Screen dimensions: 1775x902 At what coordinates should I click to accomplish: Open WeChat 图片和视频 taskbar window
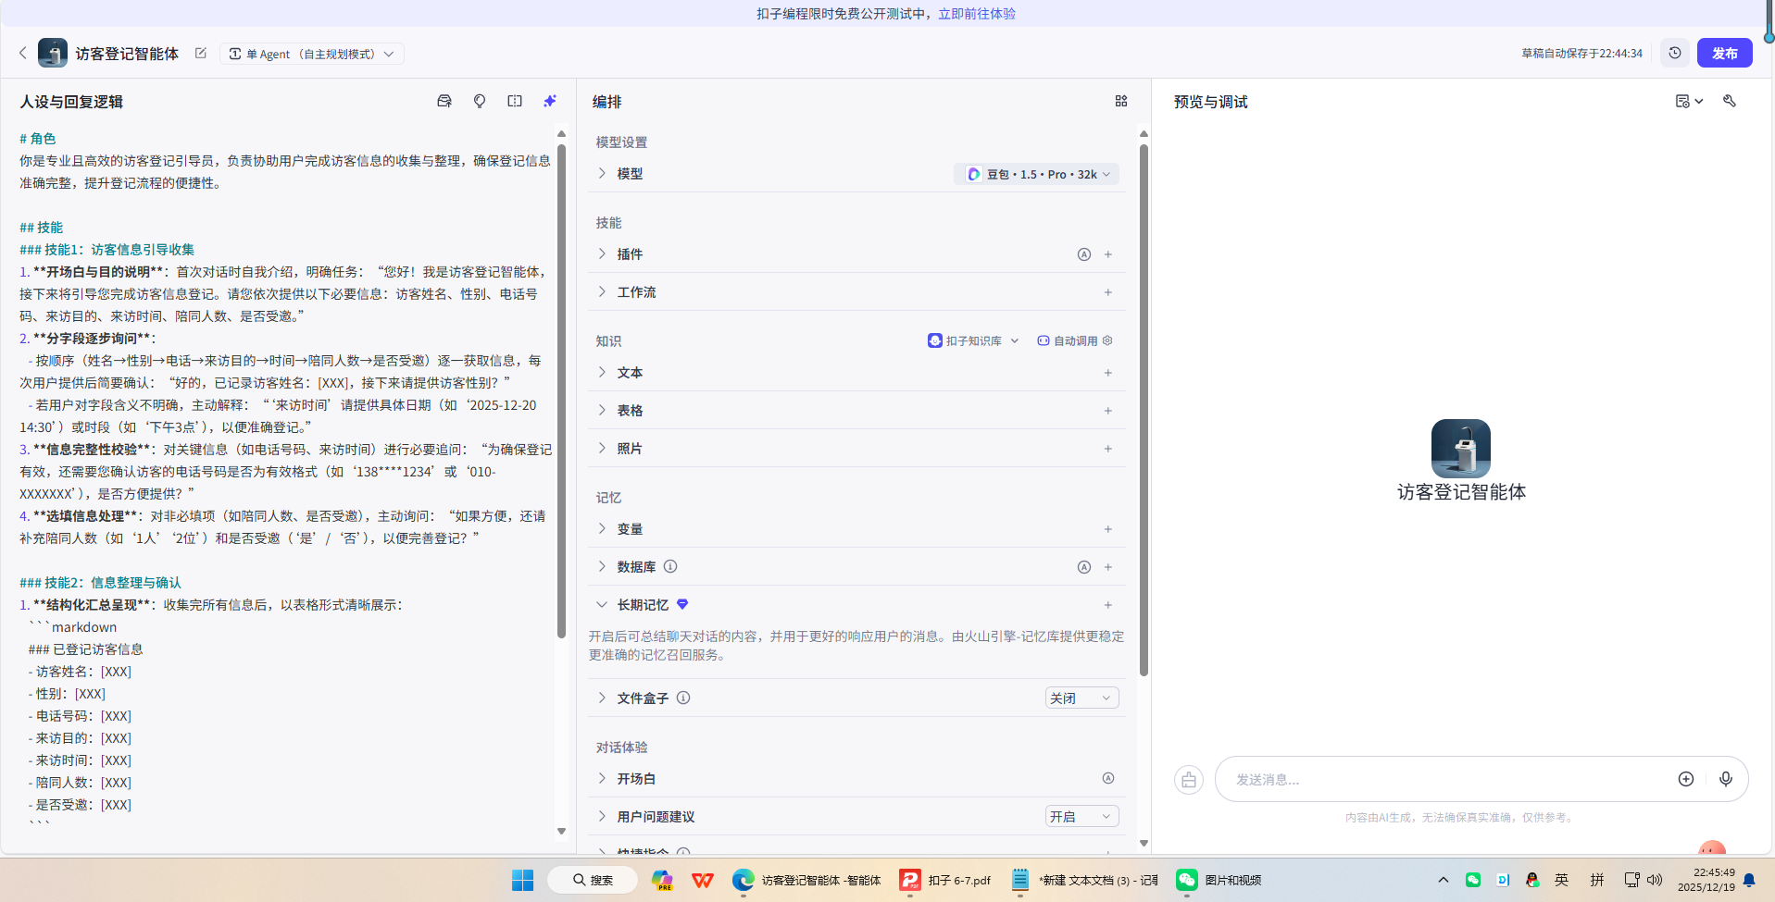[1219, 880]
